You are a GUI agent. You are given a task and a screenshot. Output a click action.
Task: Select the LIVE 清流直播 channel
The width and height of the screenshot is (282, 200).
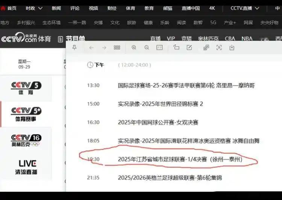coord(26,167)
